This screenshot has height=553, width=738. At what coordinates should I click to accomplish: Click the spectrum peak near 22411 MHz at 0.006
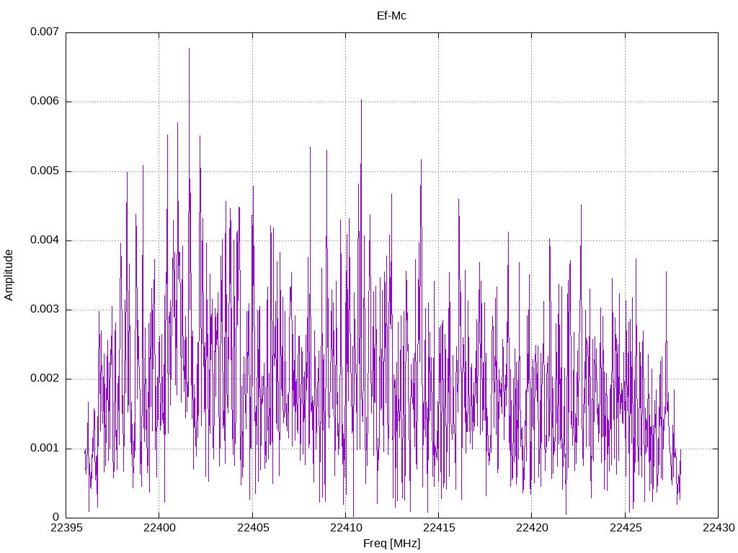pos(362,100)
